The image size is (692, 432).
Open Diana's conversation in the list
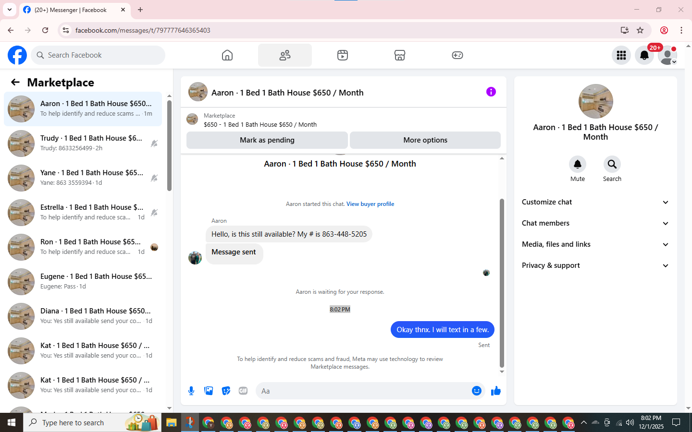pos(83,316)
